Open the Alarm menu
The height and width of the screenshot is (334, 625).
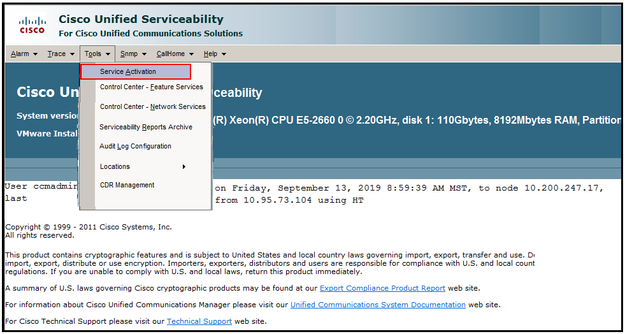coord(24,54)
